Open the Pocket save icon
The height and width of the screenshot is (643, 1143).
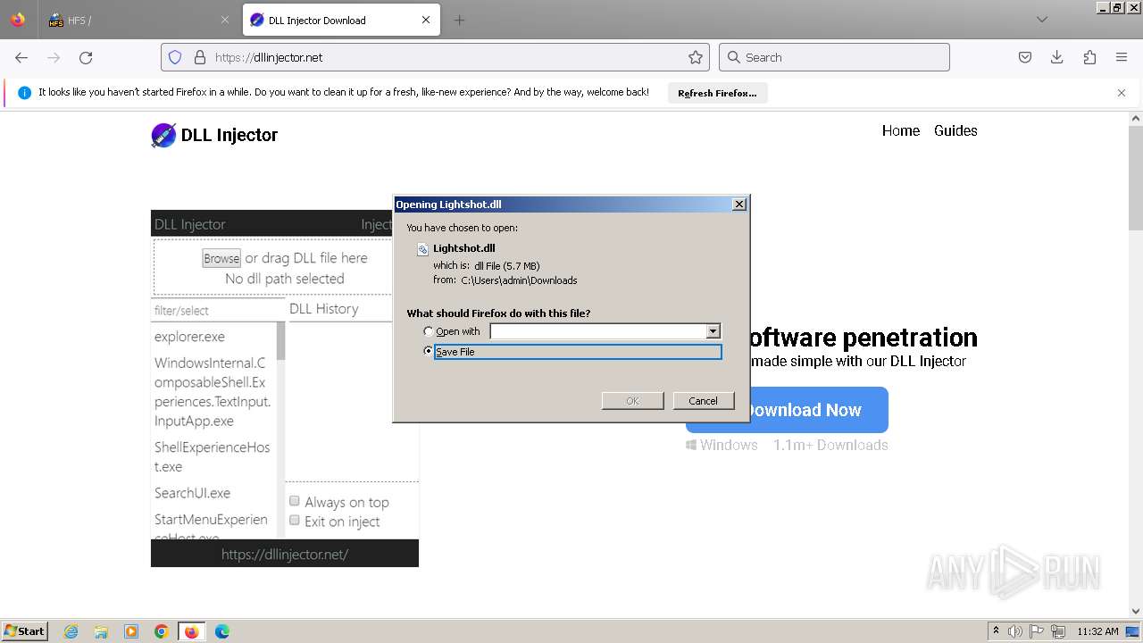tap(1025, 57)
